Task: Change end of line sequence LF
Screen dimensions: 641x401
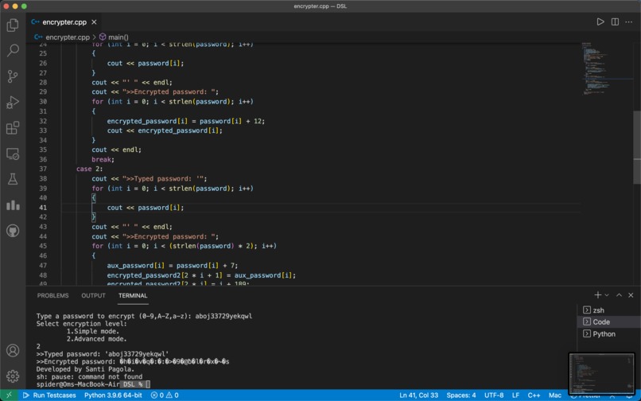Action: pos(516,395)
